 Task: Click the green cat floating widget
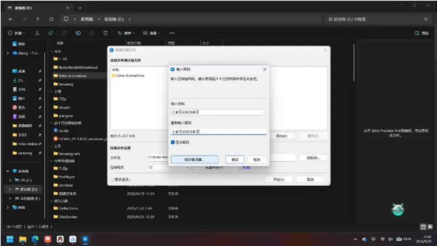pos(398,210)
